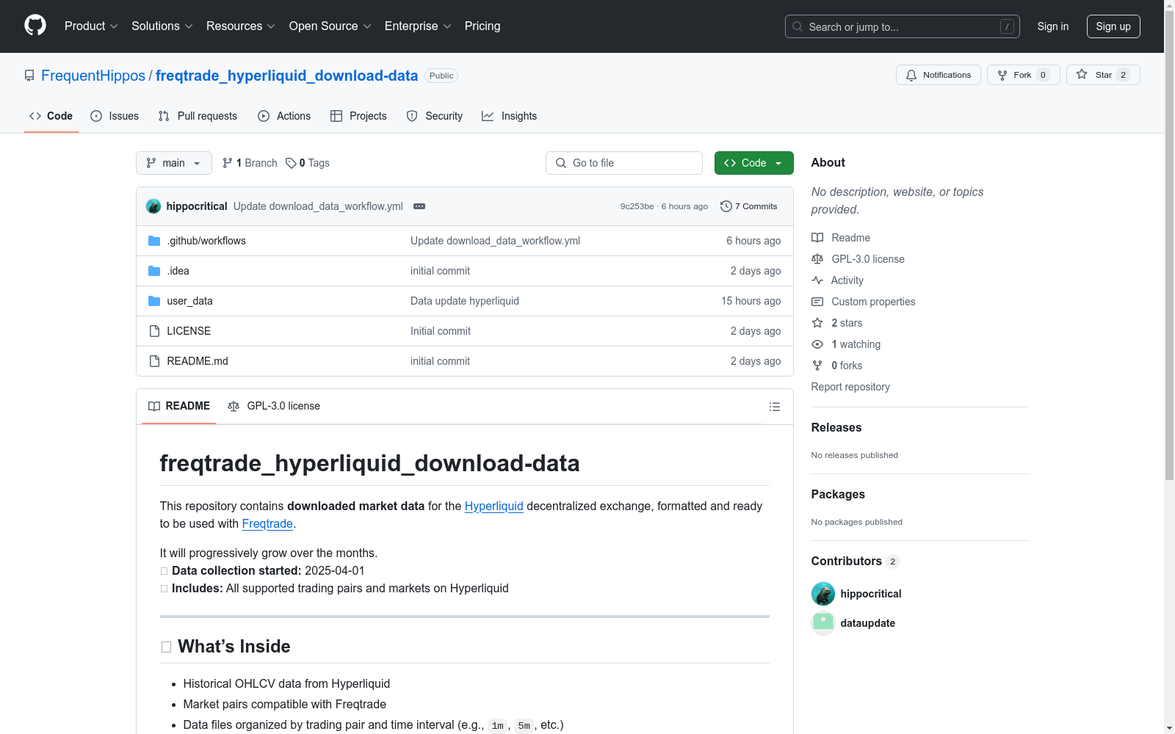Open the LICENSE file
Image resolution: width=1175 pixels, height=734 pixels.
pyautogui.click(x=189, y=331)
